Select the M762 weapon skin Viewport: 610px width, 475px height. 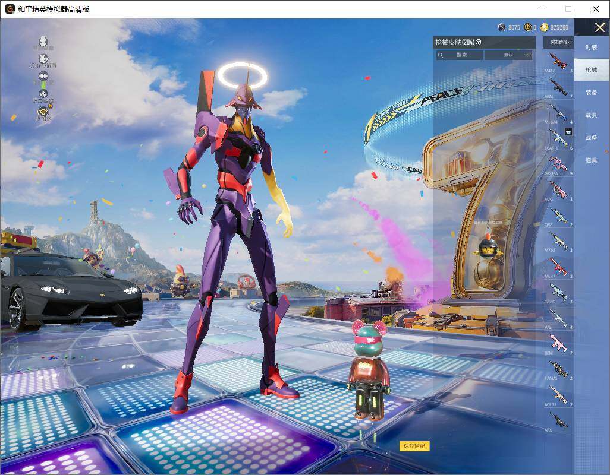[x=558, y=241]
